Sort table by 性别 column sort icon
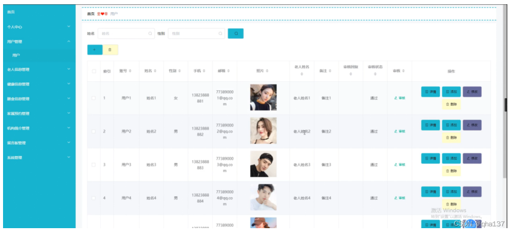This screenshot has width=514, height=233. click(179, 71)
